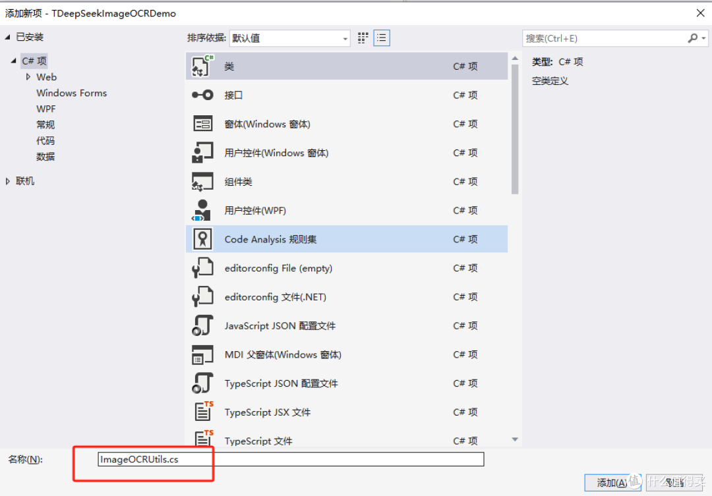The width and height of the screenshot is (712, 496).
Task: Select the 组件类 template name
Action: pos(238,182)
